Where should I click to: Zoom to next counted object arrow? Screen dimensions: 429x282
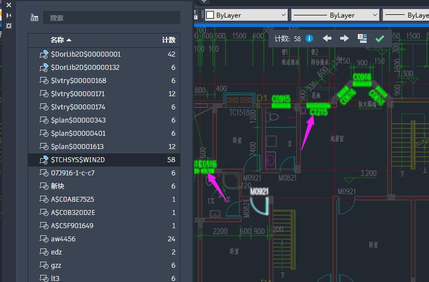click(345, 38)
